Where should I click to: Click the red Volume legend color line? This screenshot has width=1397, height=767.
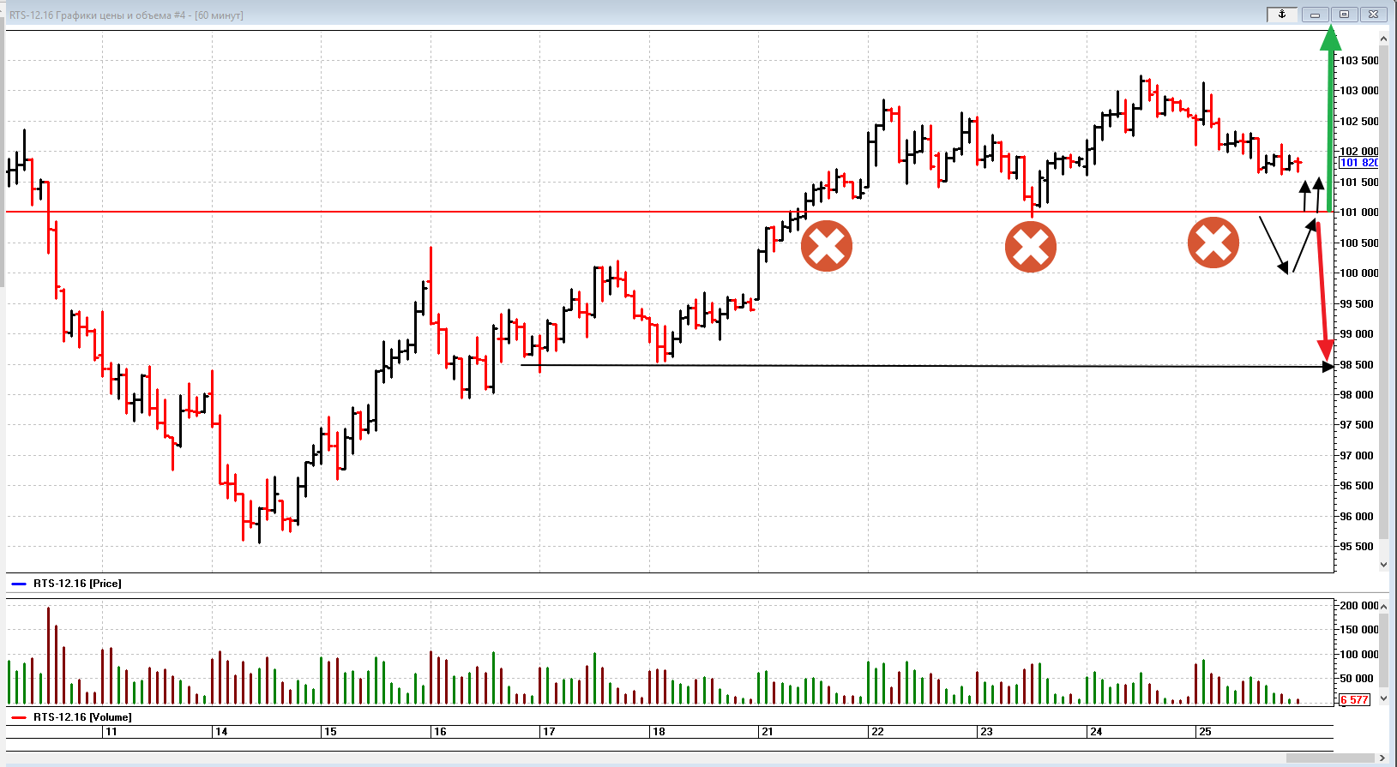(x=19, y=717)
